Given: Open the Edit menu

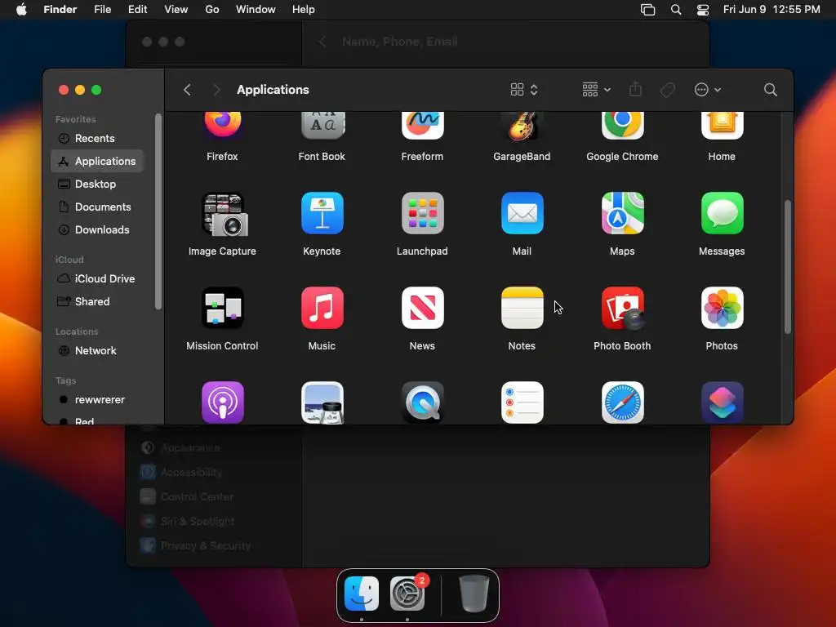Looking at the screenshot, I should click(x=137, y=10).
